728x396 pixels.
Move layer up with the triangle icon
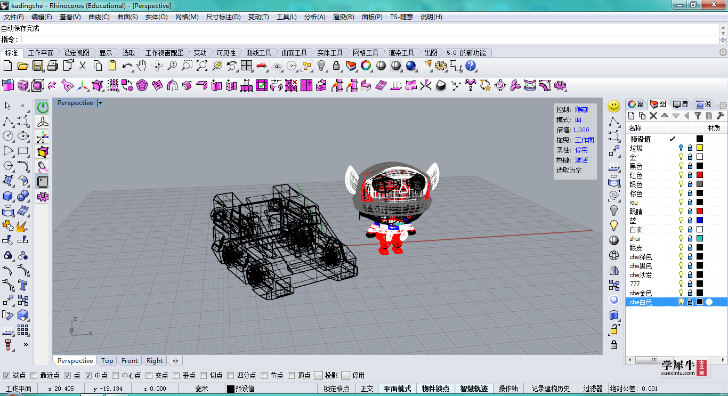point(665,116)
